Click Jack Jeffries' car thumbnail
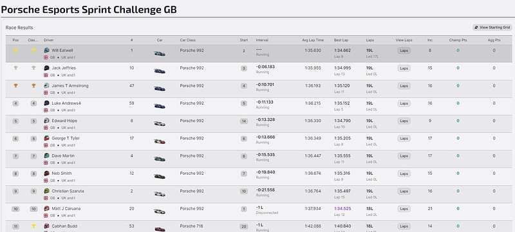 [160, 71]
